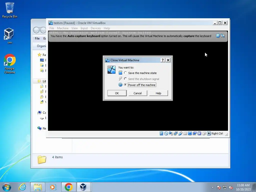Screen dimensions: 256x192
Task: Click the lightning shutdown signal icon
Action: click(x=120, y=79)
